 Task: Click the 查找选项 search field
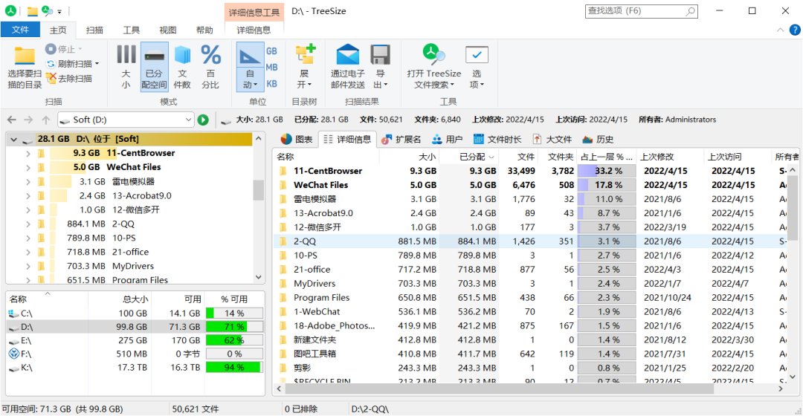[633, 11]
